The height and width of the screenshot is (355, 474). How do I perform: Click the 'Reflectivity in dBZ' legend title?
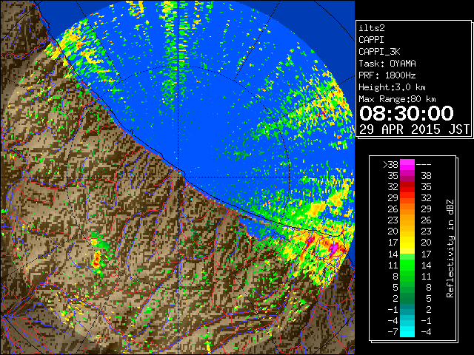coord(450,248)
